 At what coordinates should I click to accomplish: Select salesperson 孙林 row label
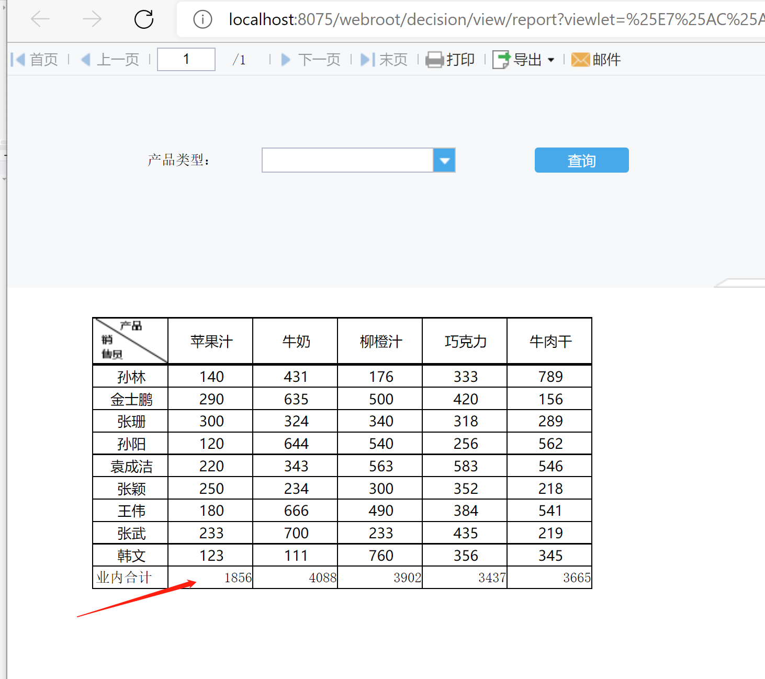pyautogui.click(x=131, y=377)
